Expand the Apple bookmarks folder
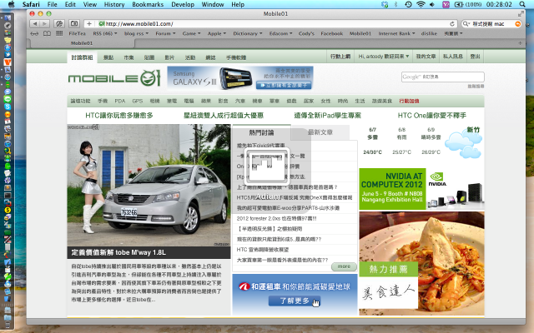The height and width of the screenshot is (333, 534). 217,33
